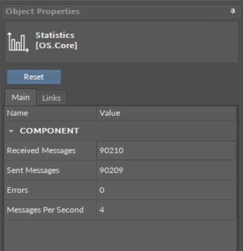Collapse the COMPONENT section arrow
This screenshot has height=251, width=243.
[11, 131]
